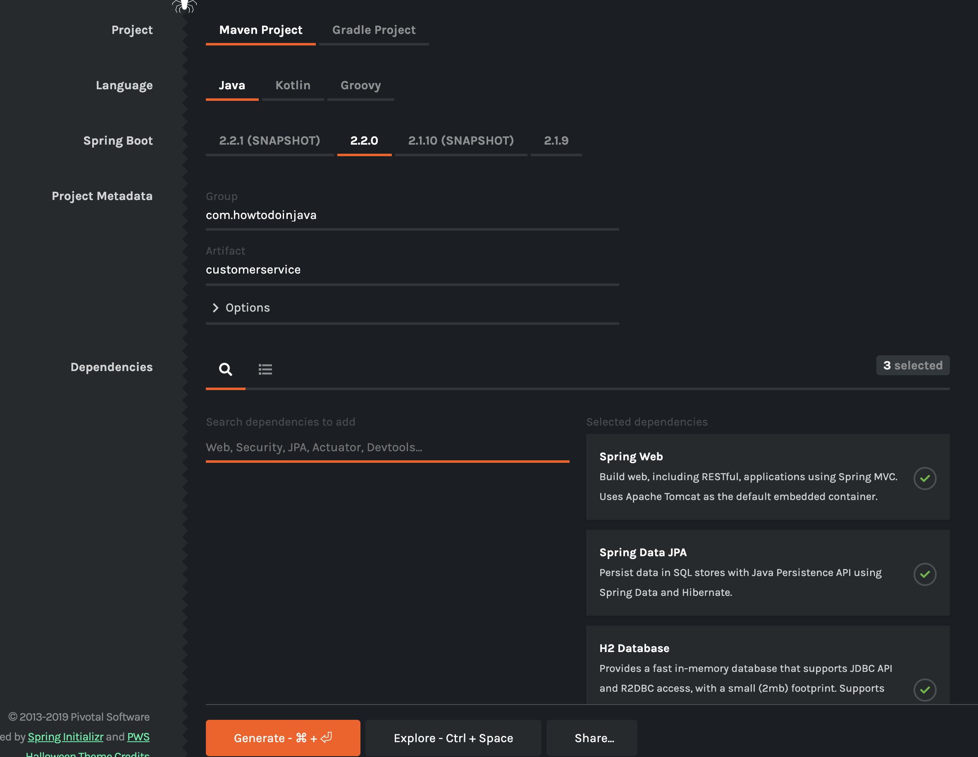The image size is (978, 757).
Task: Uncheck the Spring Web green checkmark
Action: [924, 478]
